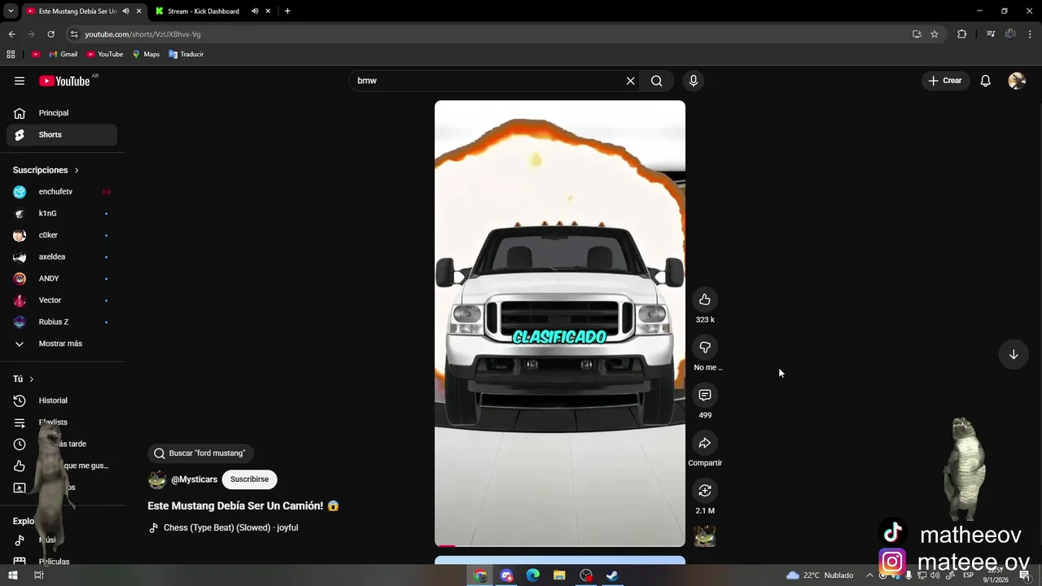This screenshot has width=1042, height=586.
Task: Open a new browser tab
Action: click(x=287, y=11)
